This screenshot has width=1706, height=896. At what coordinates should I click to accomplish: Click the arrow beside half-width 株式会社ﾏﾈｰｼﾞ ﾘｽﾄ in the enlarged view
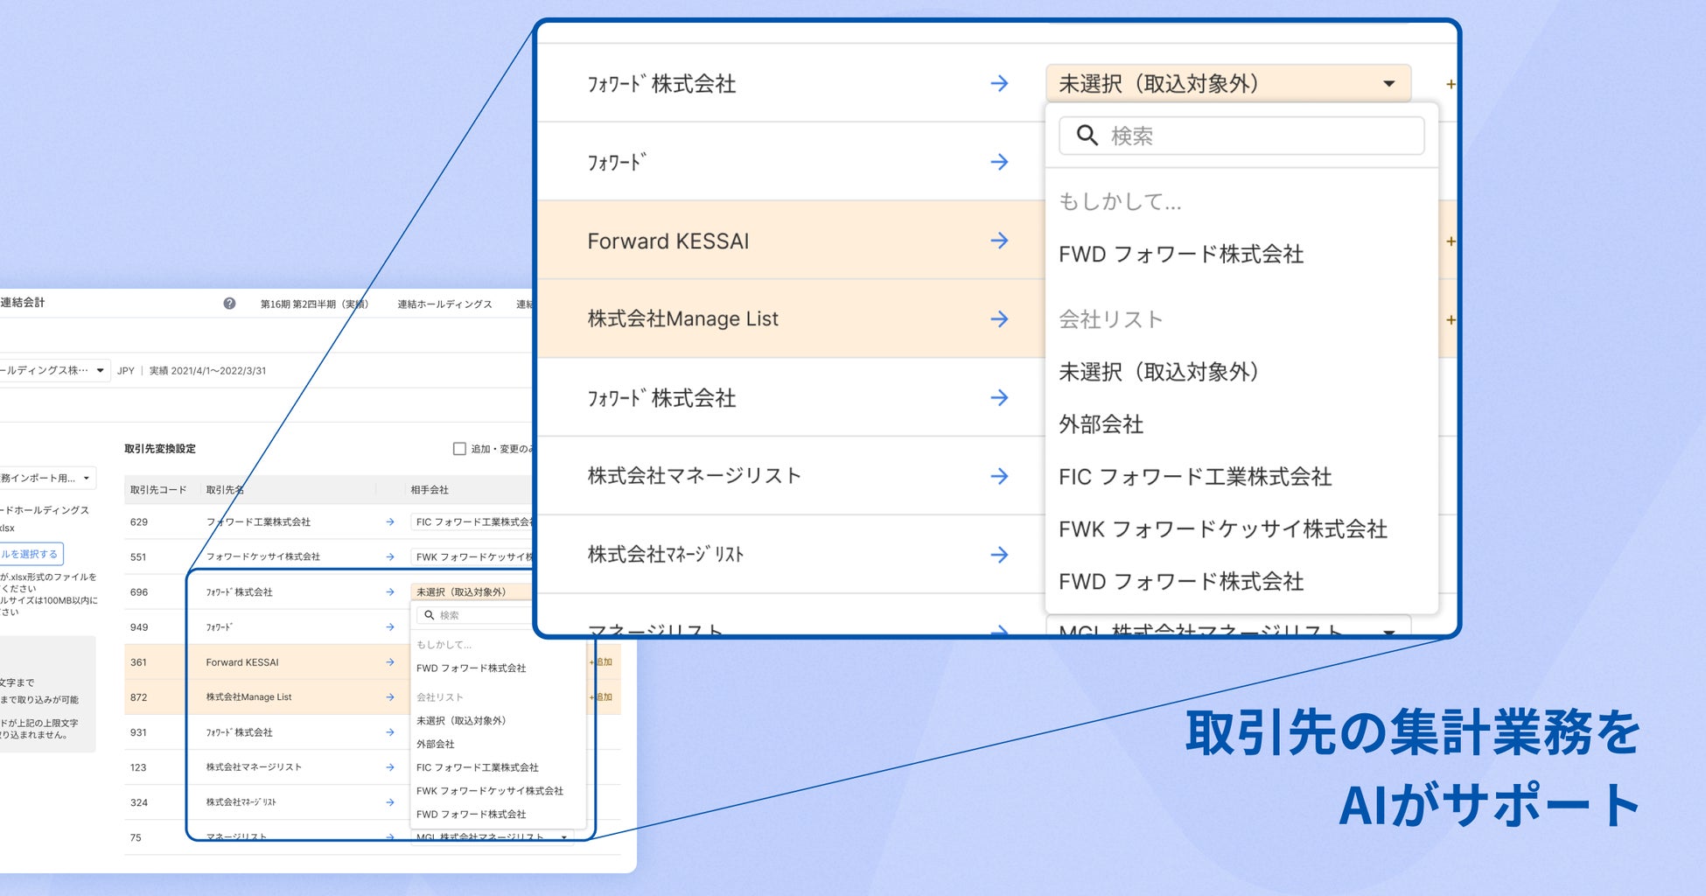point(999,555)
